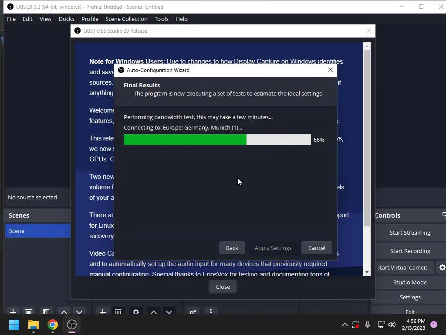446x335 pixels.
Task: Click the remove source trash icon
Action: tap(118, 311)
